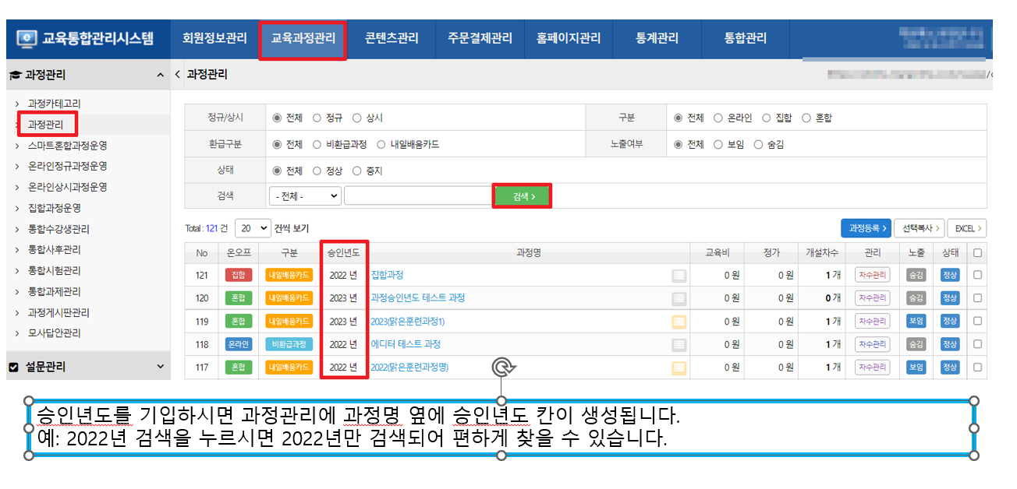Click the yellow note icon beside 2023(맑은훈련과정1)

click(679, 322)
